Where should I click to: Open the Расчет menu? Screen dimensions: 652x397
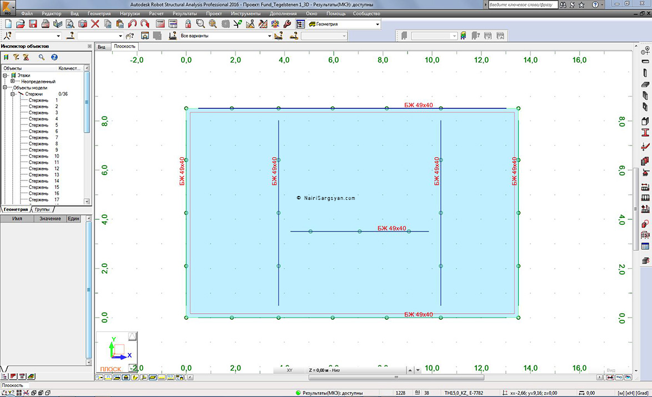coord(157,13)
